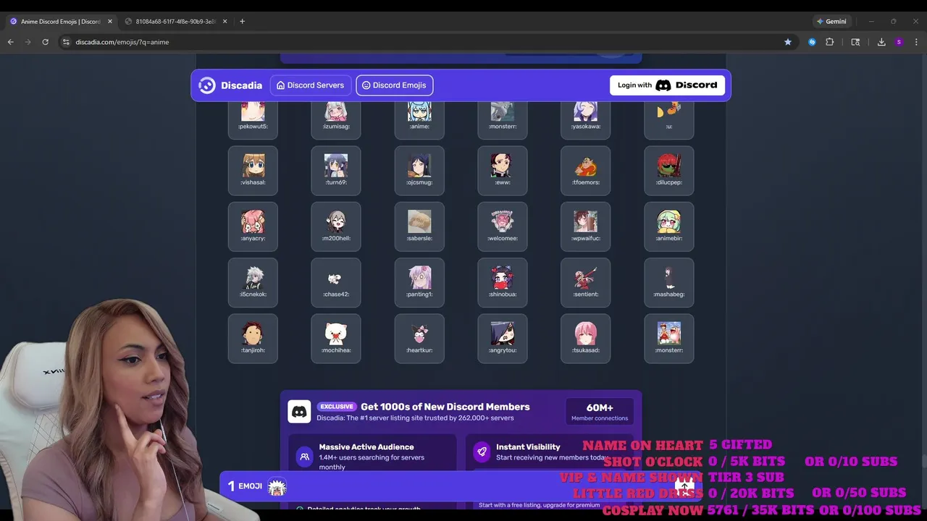Open the :sentient: emoji

tap(586, 282)
